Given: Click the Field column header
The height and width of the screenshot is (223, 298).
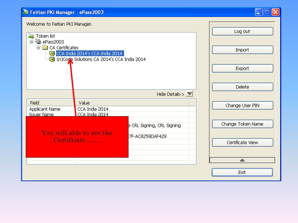Looking at the screenshot, I should coord(51,103).
